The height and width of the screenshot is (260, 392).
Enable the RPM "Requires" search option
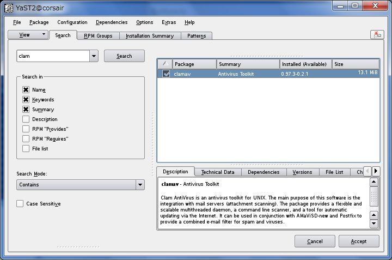[26, 138]
